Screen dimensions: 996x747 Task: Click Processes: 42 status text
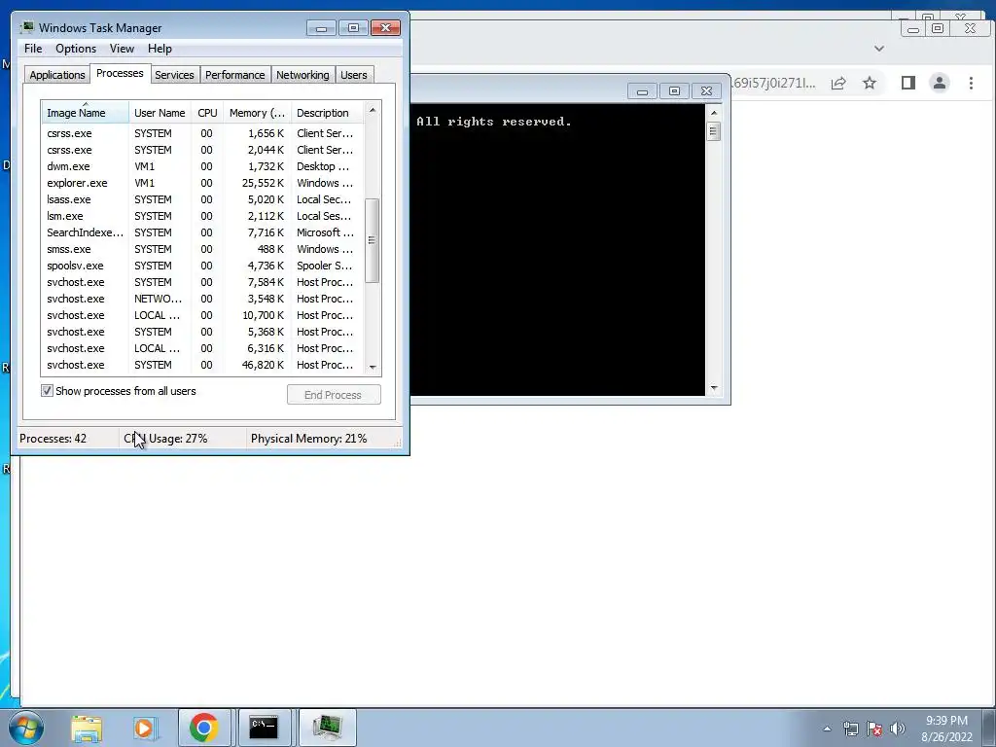[53, 439]
